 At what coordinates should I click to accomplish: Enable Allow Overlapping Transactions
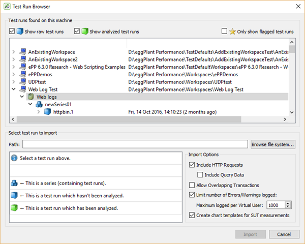click(192, 185)
